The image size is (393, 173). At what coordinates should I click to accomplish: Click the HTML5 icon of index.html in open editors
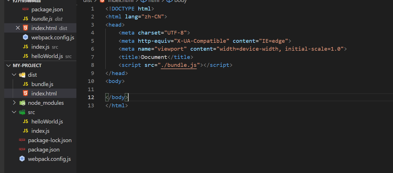coord(25,28)
